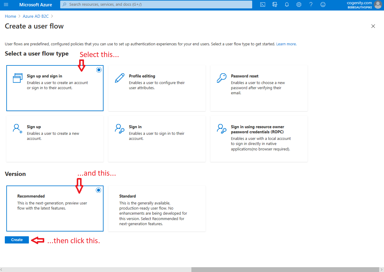Click the resources search bar
The height and width of the screenshot is (272, 384).
[156, 5]
